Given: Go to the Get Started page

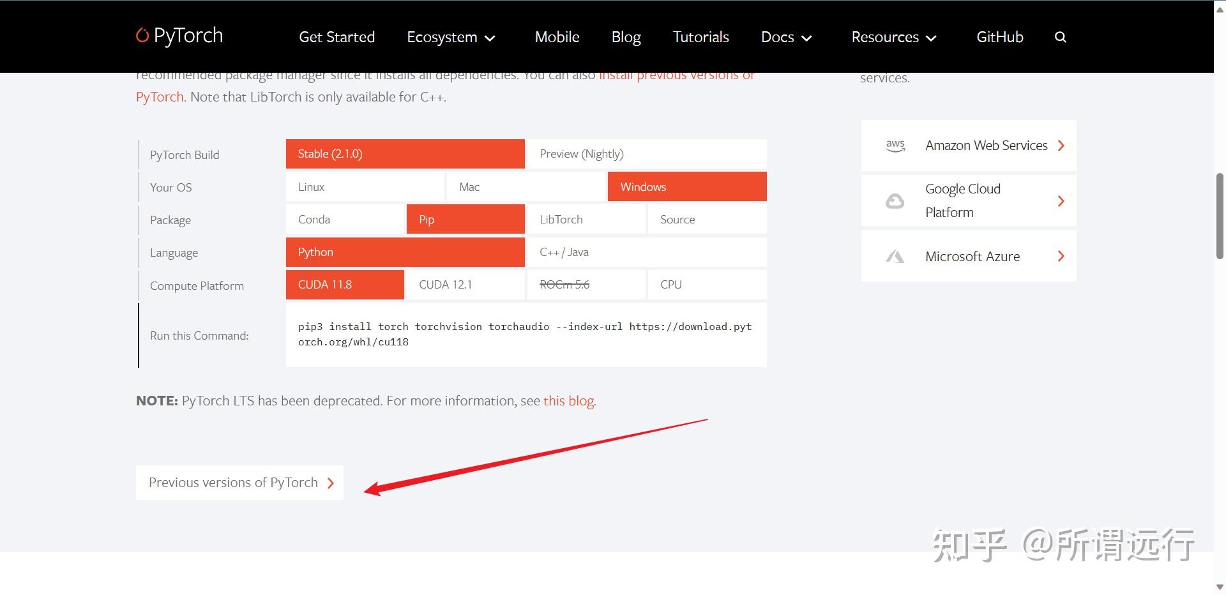Looking at the screenshot, I should pyautogui.click(x=337, y=37).
